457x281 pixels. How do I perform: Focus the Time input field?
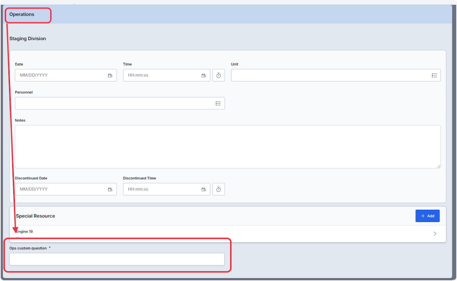pyautogui.click(x=166, y=75)
